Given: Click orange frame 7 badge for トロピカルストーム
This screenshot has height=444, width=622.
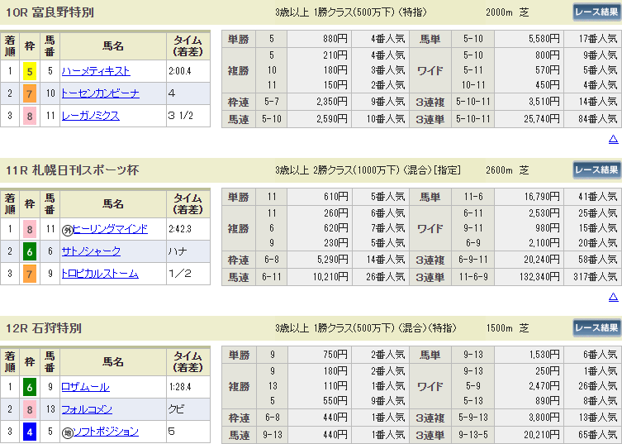Looking at the screenshot, I should (30, 274).
